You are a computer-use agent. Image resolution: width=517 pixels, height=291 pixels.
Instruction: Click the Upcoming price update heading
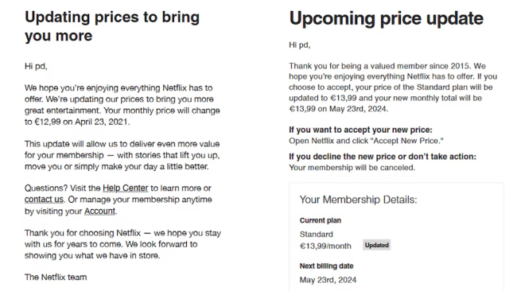pyautogui.click(x=386, y=18)
